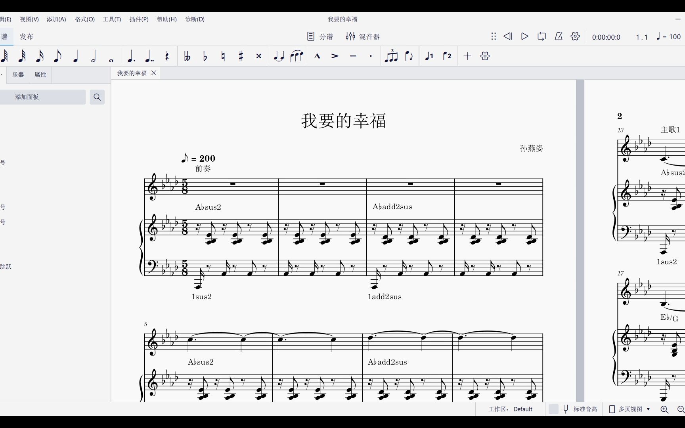Insert a triplet tuplet
This screenshot has width=685, height=428.
391,56
